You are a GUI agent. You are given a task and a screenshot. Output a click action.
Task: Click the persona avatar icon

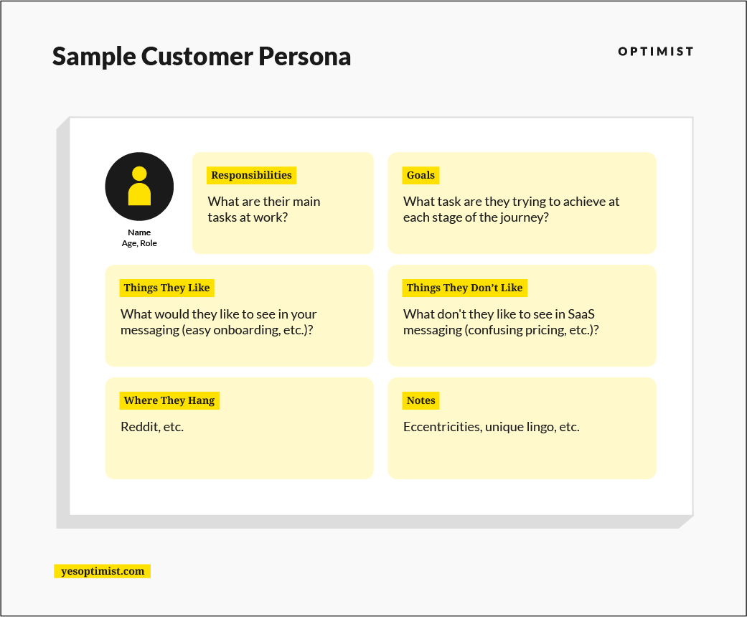(x=139, y=187)
